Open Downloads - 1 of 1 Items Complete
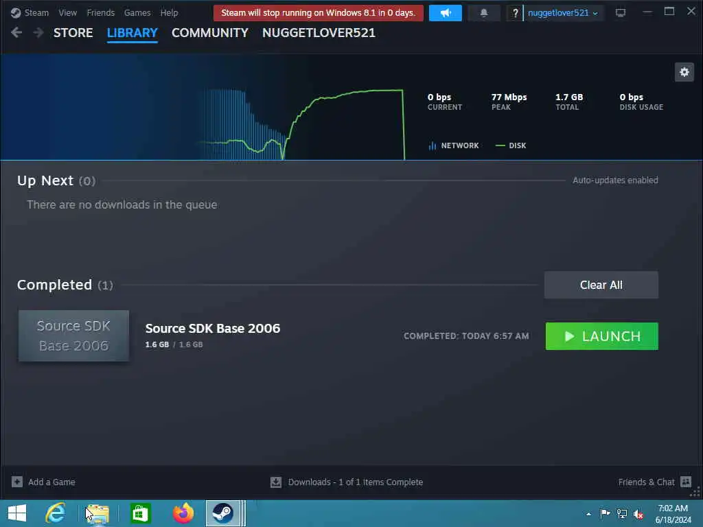 pos(356,482)
